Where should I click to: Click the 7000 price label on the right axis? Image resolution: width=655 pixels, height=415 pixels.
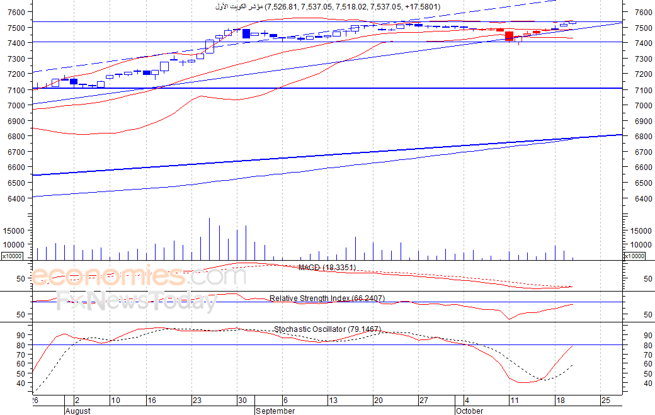pos(643,106)
